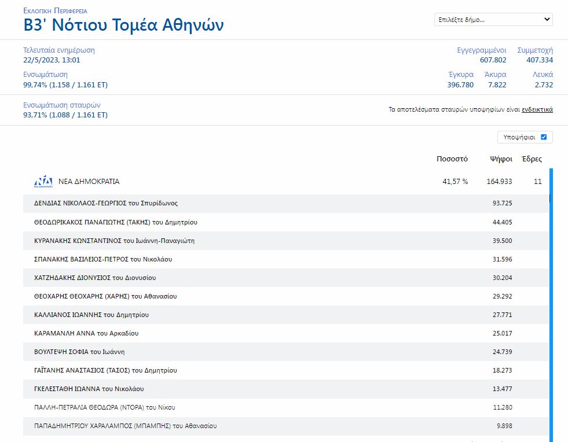Click the Ενσωμάτωση σταυρών percentage text
568x442 pixels.
click(65, 115)
